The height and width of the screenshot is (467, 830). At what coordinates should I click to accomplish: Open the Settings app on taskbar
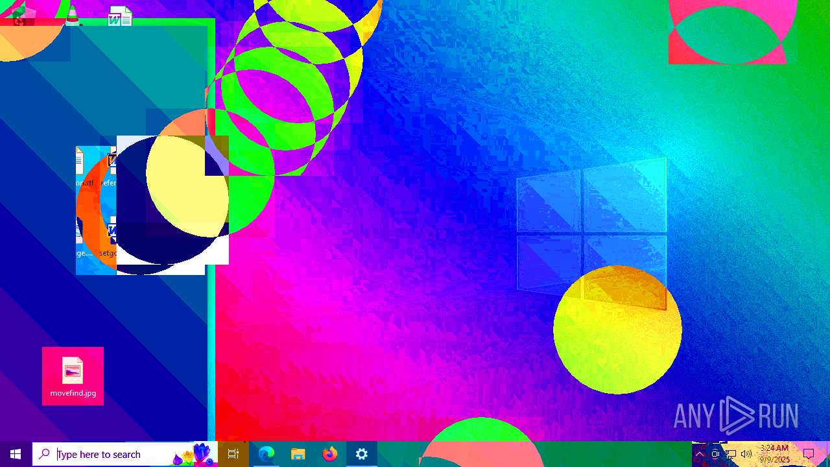coord(362,454)
